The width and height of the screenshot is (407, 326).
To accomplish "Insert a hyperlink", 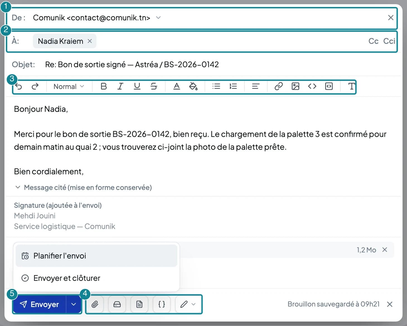I will (279, 86).
